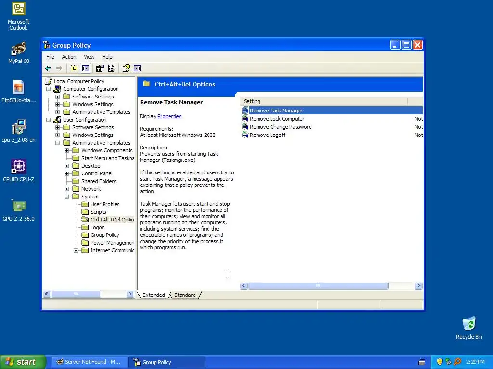Screen dimensions: 493x369
Task: Open the Properties link for Remove Task Manager
Action: 169,116
